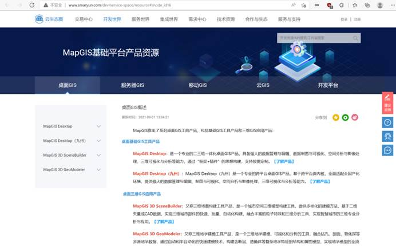Click 了解产品 link after MapGIS Desktop description
The width and height of the screenshot is (396, 246).
pyautogui.click(x=284, y=161)
